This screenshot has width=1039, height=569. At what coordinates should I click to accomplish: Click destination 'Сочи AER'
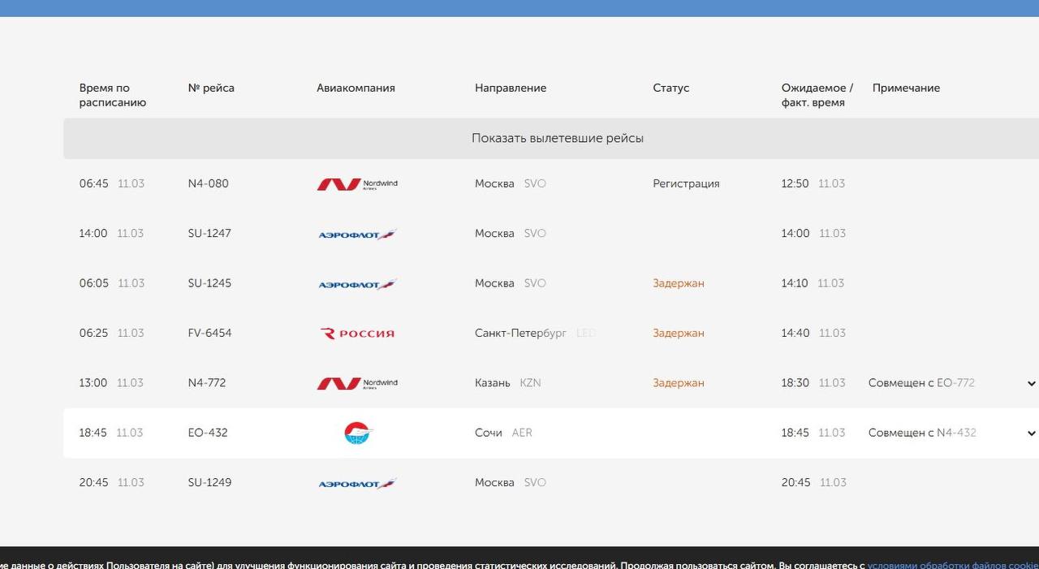click(503, 433)
